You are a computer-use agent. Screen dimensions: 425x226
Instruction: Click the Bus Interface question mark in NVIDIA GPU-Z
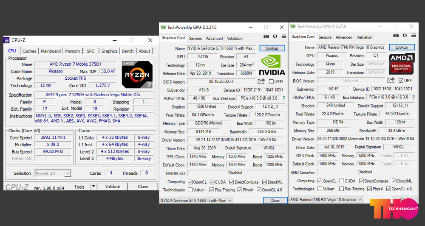pyautogui.click(x=284, y=98)
